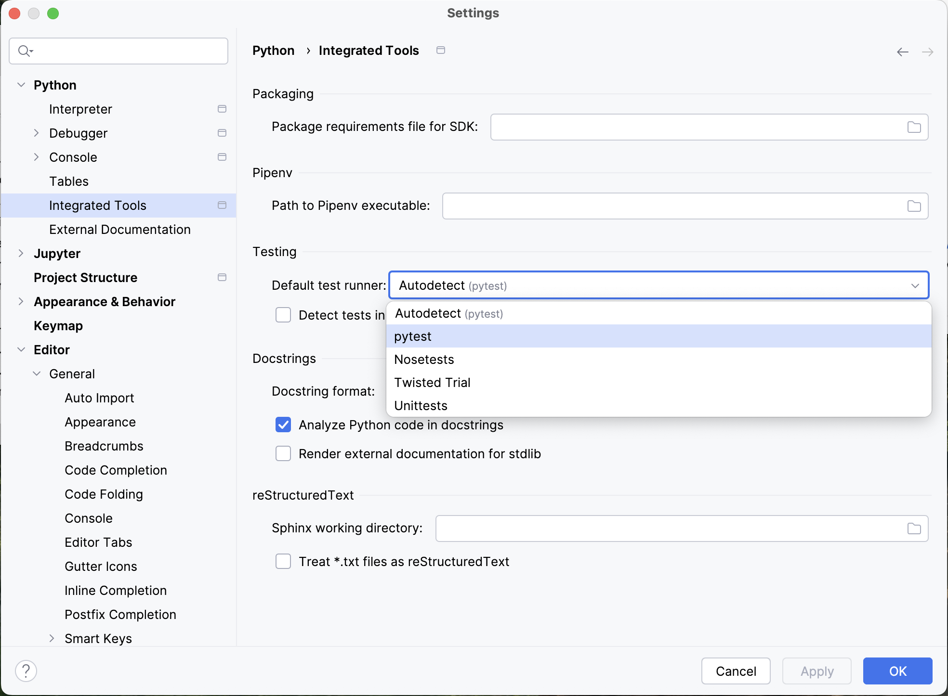Click the help question mark icon
Screen dimensions: 948x696
pos(26,670)
